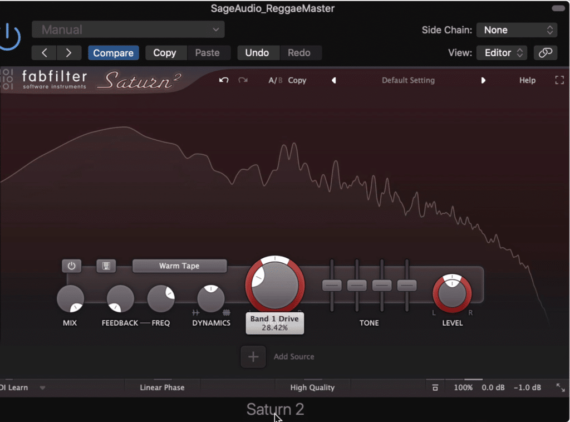This screenshot has height=422, width=570.
Task: Click the 0.0 dB input level value
Action: coord(493,387)
